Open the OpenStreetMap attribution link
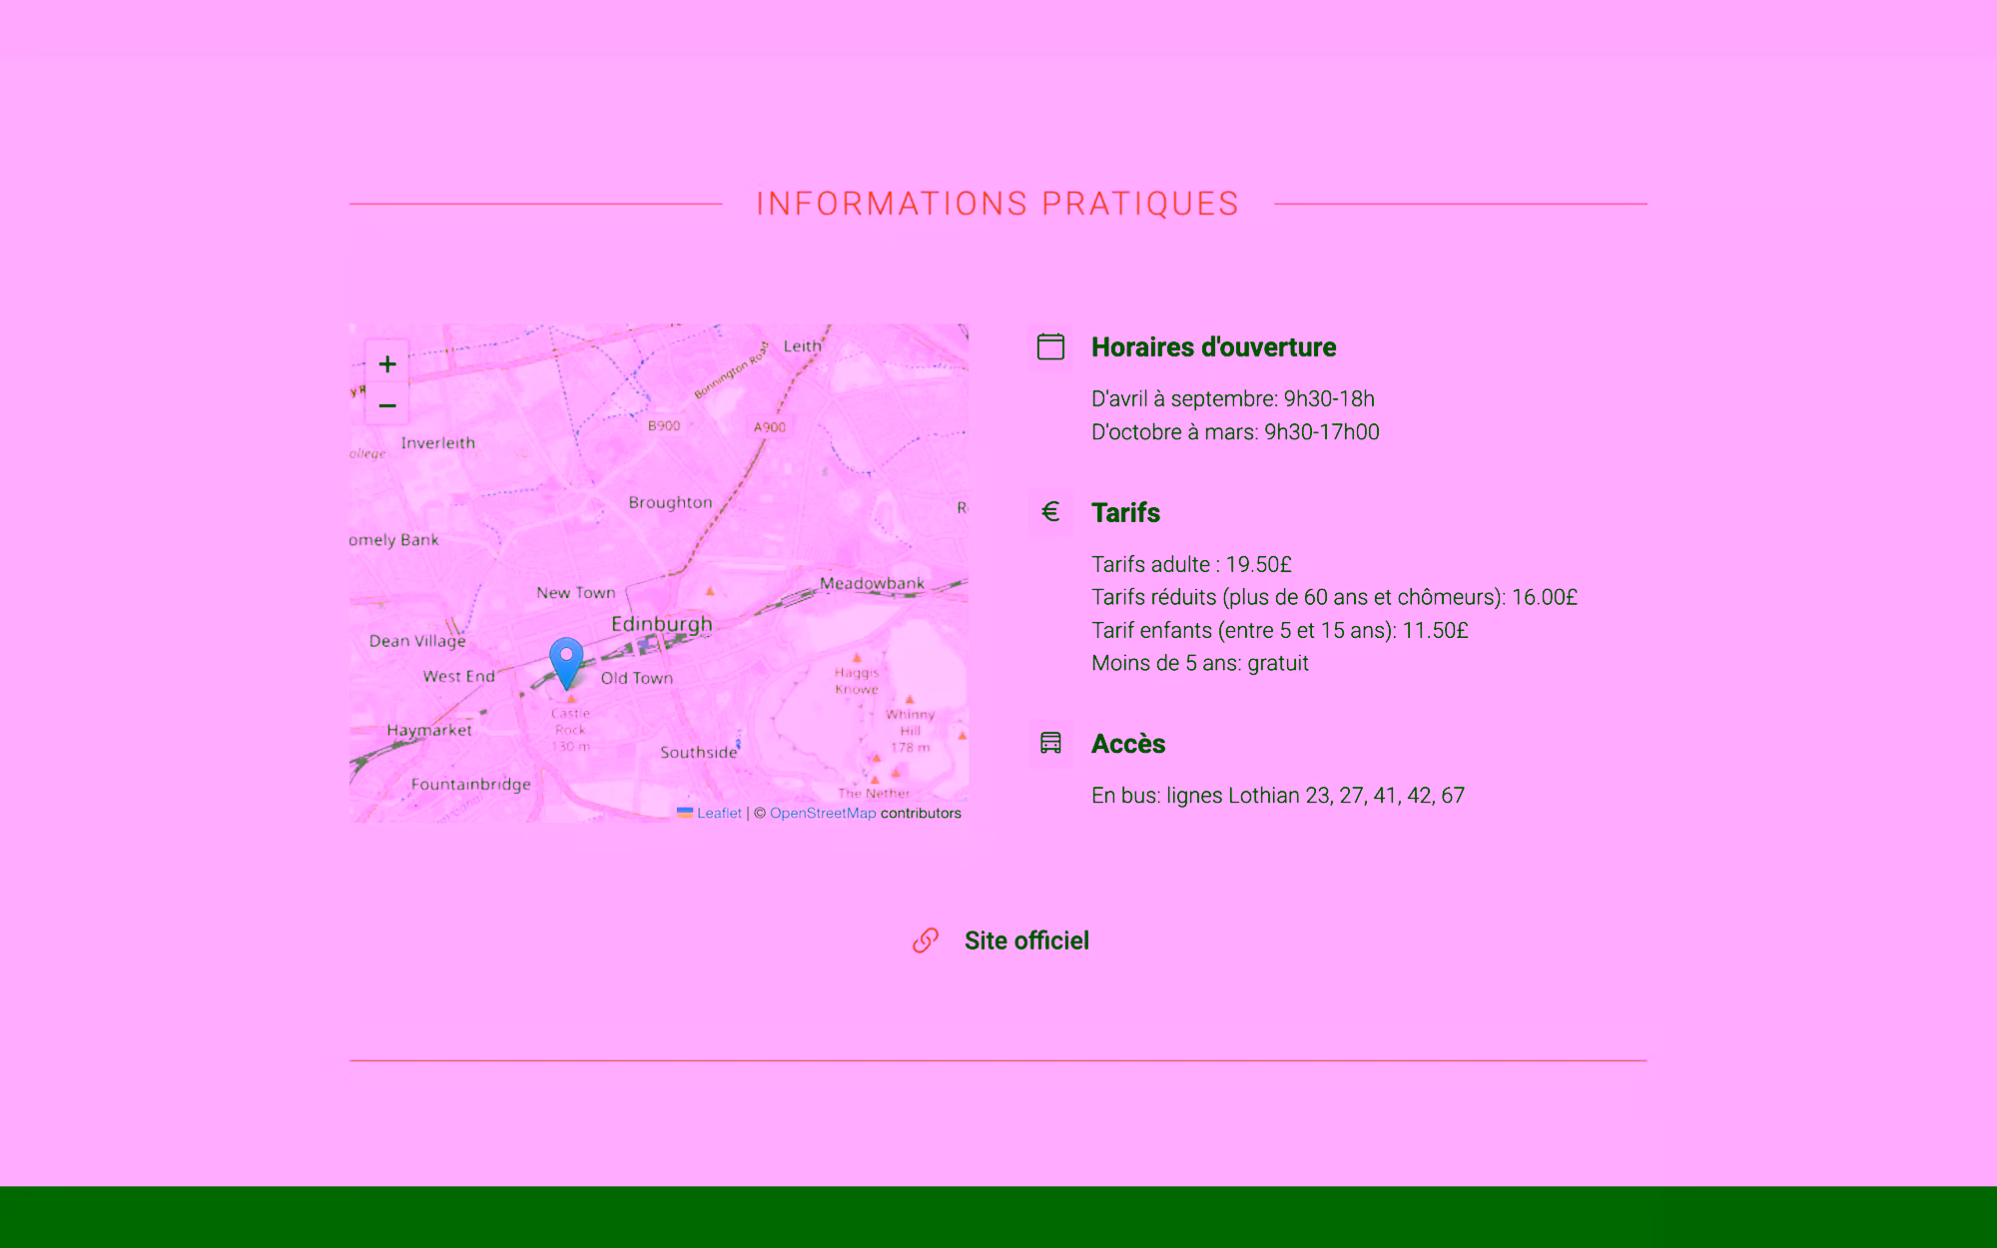 822,813
